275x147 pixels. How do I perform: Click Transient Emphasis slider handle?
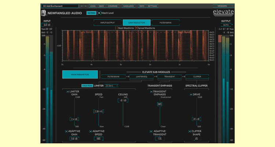tap(159, 104)
